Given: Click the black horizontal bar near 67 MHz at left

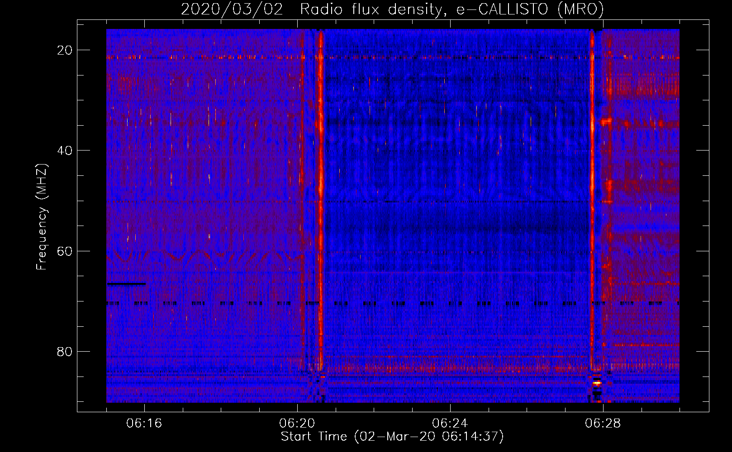Looking at the screenshot, I should coord(126,284).
